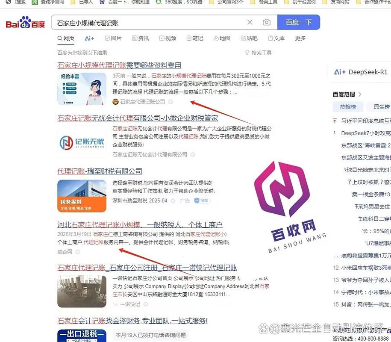Switch to 资讯 tab

141,38
